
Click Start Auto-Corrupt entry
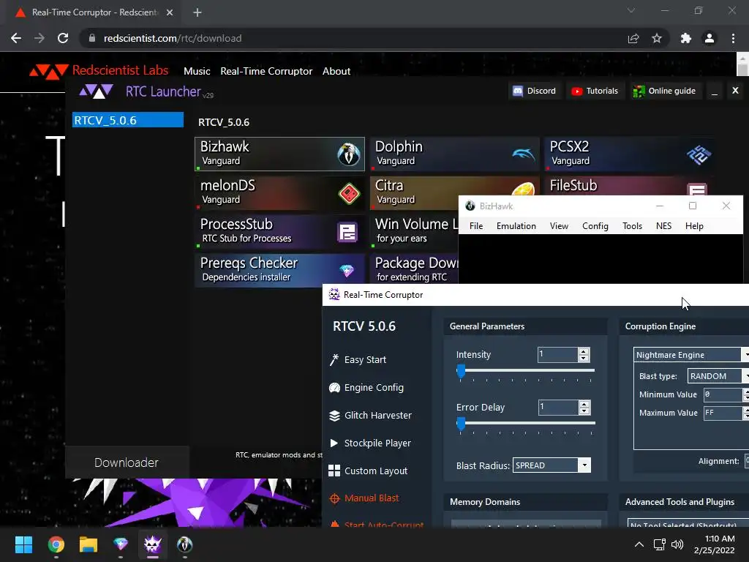click(377, 524)
